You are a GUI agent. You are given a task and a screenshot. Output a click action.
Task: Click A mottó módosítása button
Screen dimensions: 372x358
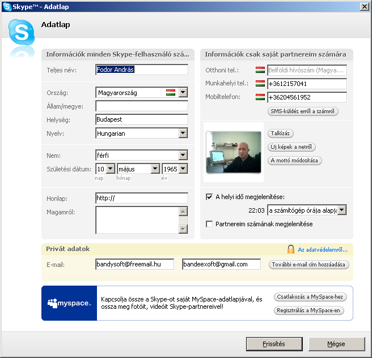coord(294,161)
